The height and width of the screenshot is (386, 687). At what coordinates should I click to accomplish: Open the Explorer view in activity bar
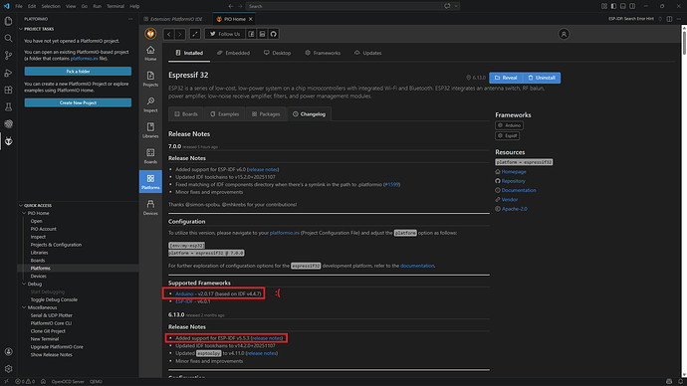click(x=8, y=21)
